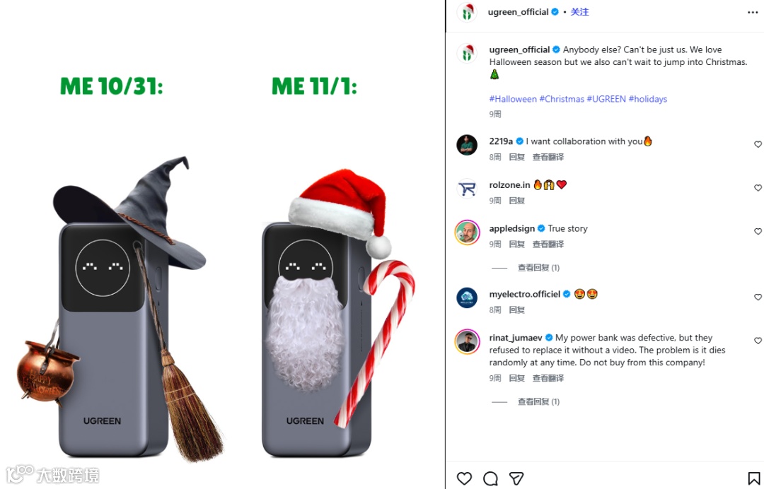Open the three-dot more options menu
The width and height of the screenshot is (764, 489).
pyautogui.click(x=753, y=12)
